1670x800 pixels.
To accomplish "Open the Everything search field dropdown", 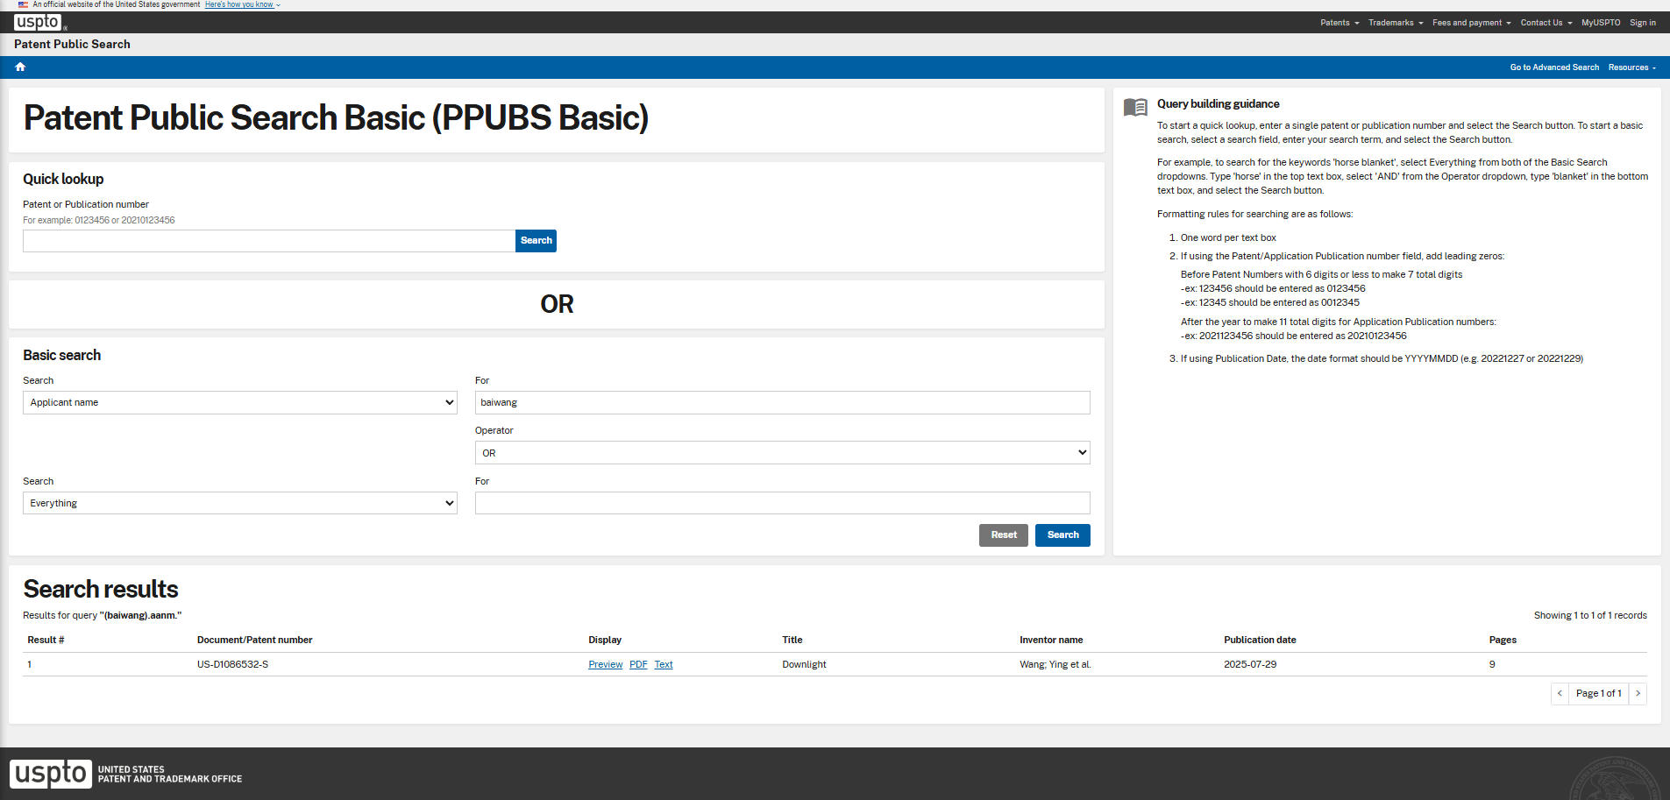I will pyautogui.click(x=239, y=503).
